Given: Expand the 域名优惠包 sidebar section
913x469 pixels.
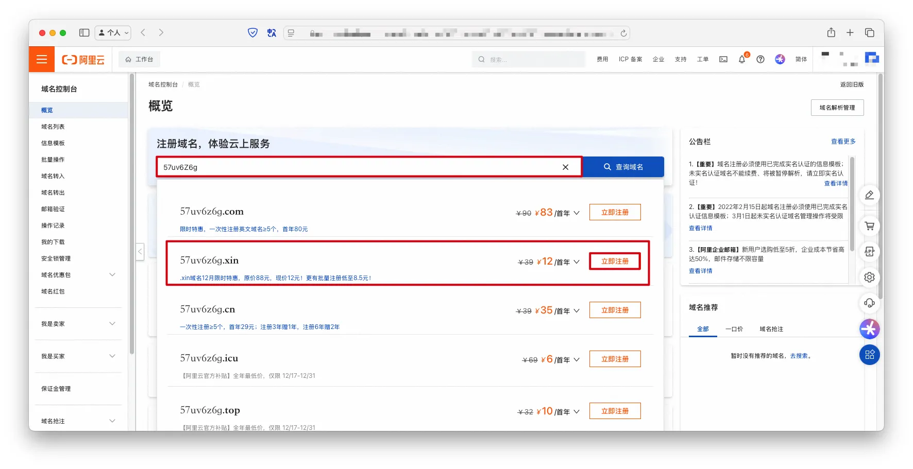Looking at the screenshot, I should point(112,275).
